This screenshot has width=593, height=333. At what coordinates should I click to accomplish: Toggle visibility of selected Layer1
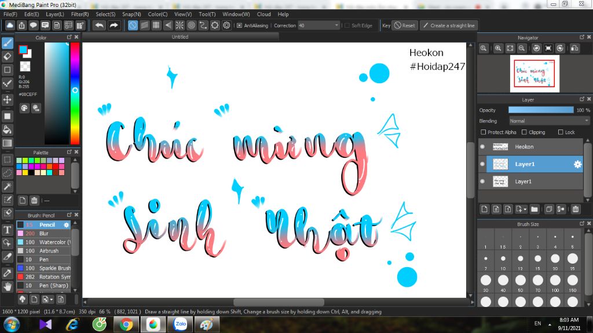(482, 164)
